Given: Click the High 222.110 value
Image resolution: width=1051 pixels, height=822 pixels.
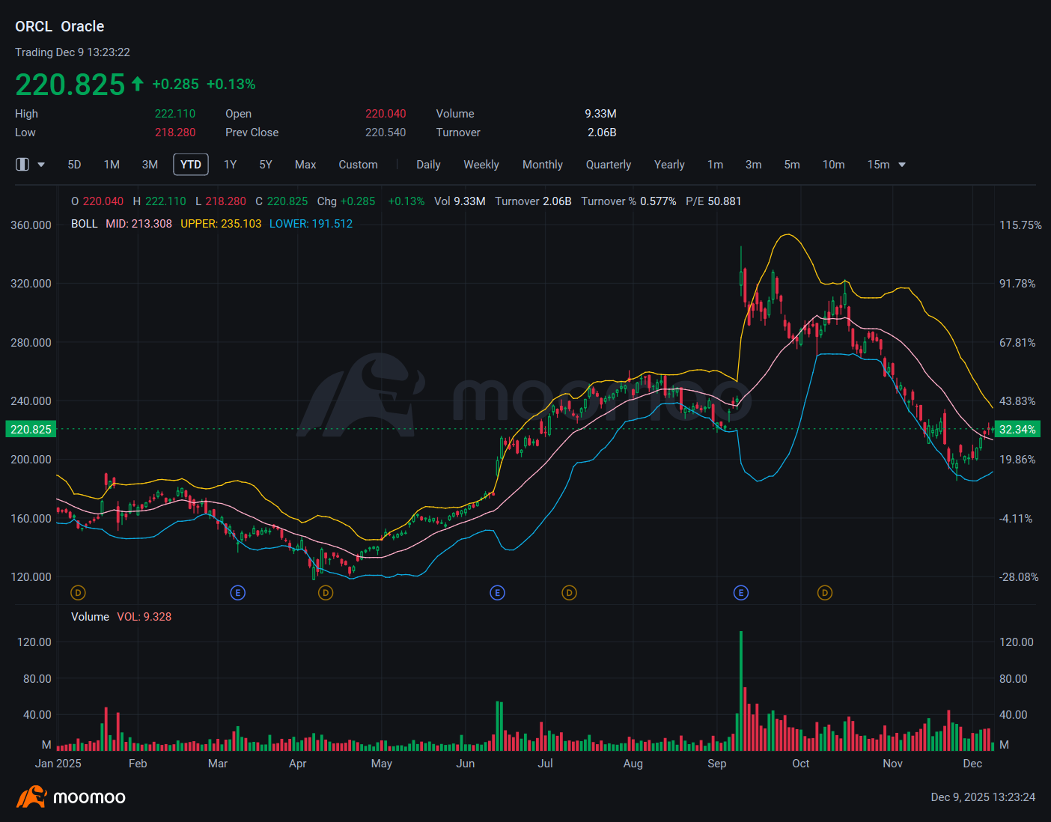Looking at the screenshot, I should pyautogui.click(x=175, y=114).
